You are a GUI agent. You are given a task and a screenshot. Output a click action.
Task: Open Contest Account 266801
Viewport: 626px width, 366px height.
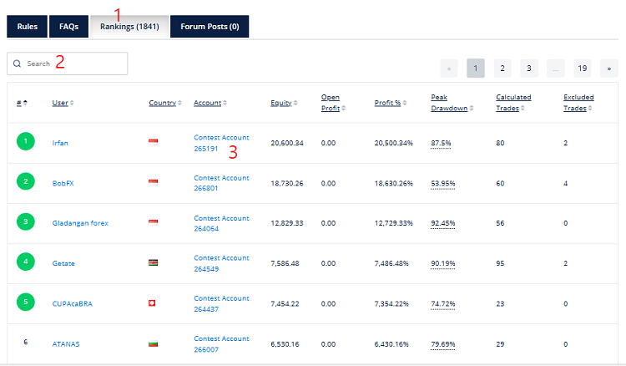(x=221, y=183)
